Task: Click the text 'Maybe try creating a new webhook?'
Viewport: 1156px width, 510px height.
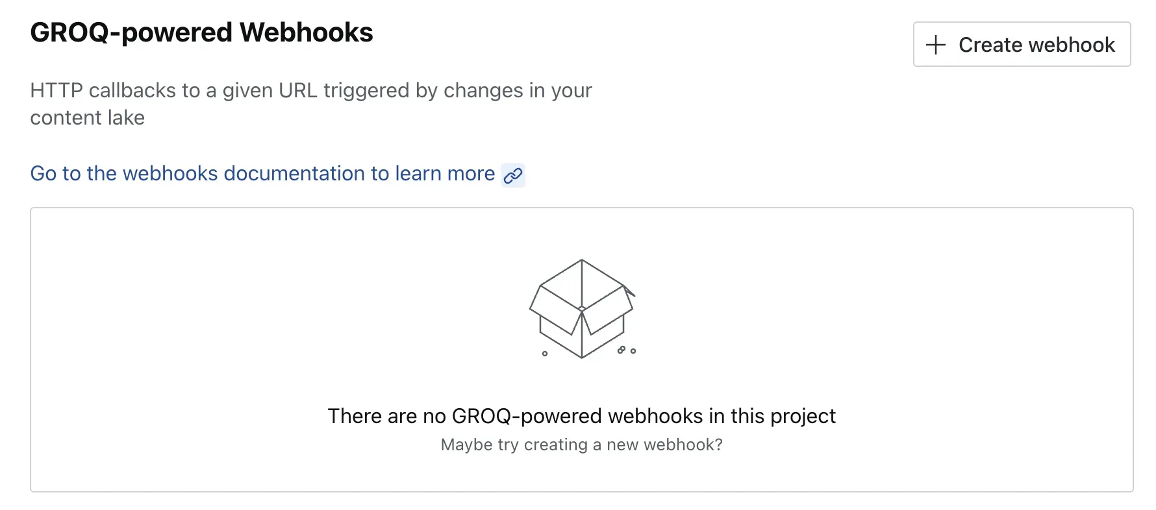Action: (581, 444)
